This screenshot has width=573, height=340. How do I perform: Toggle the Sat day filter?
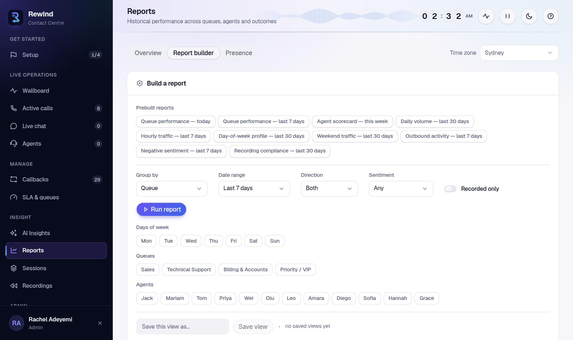(x=253, y=241)
